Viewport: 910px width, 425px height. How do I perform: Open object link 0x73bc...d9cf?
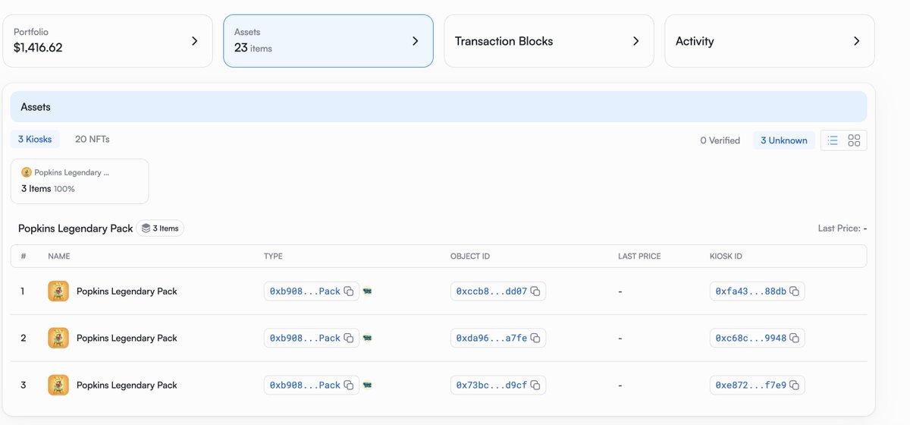click(491, 386)
